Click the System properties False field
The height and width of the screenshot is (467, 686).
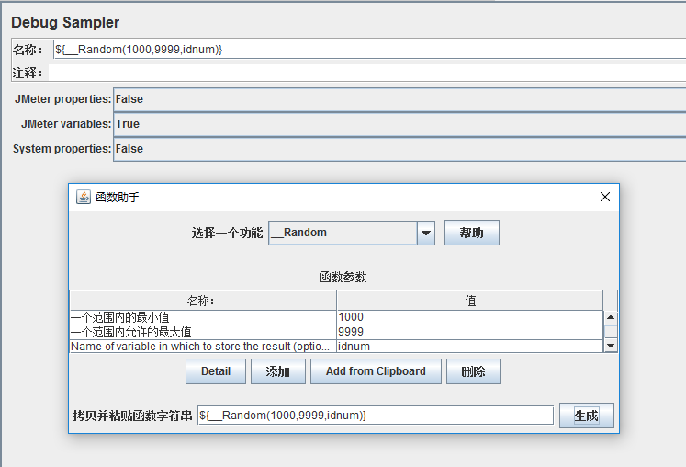399,149
